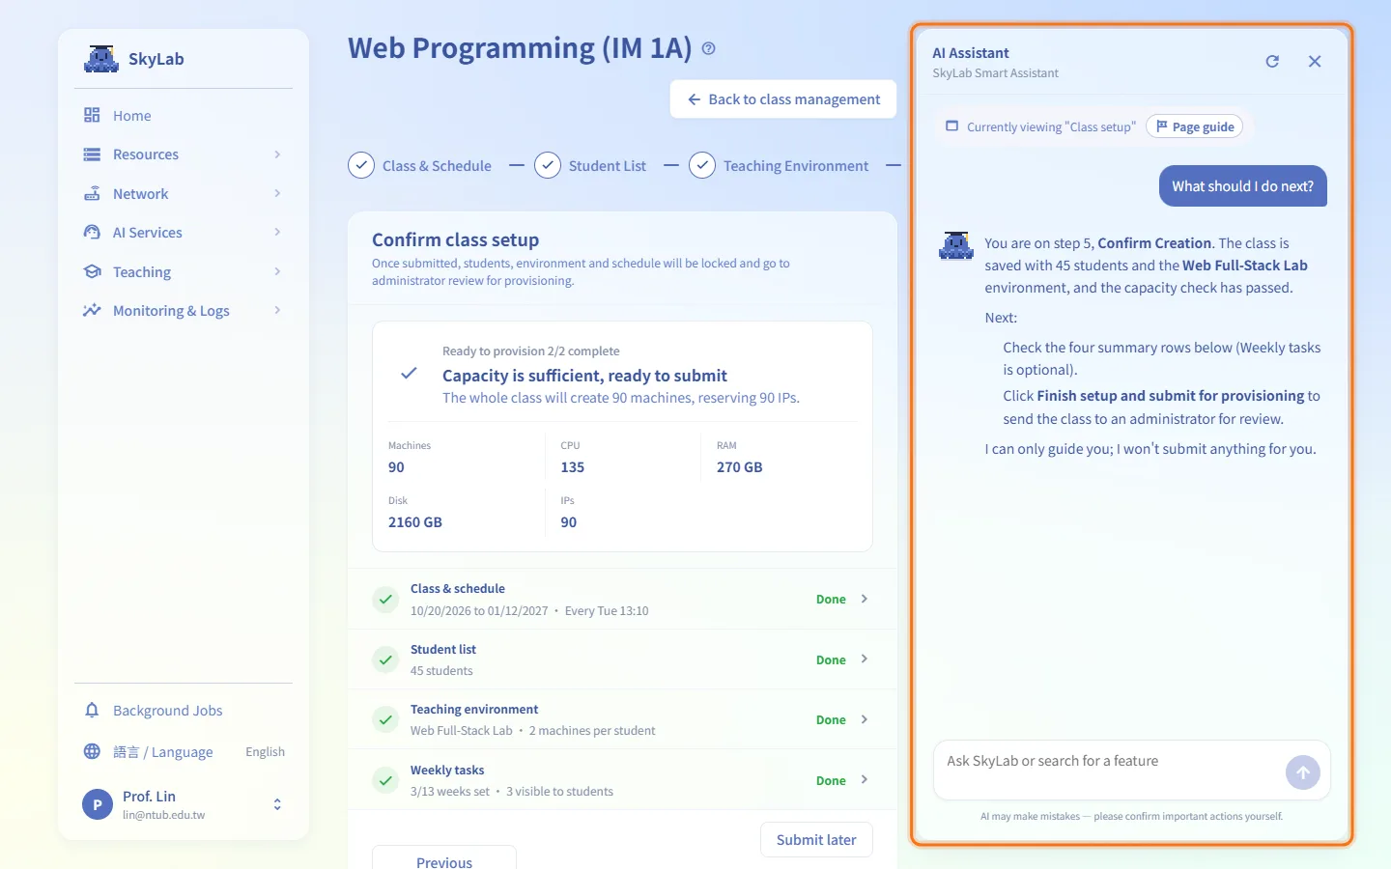Image resolution: width=1391 pixels, height=869 pixels.
Task: Go to Home in the sidebar
Action: click(184, 116)
